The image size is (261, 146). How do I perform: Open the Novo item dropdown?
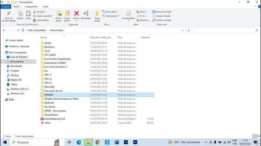tap(110, 12)
